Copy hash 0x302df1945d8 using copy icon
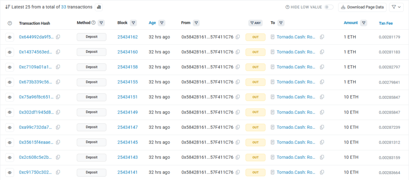Image resolution: width=409 pixels, height=180 pixels. pos(58,112)
